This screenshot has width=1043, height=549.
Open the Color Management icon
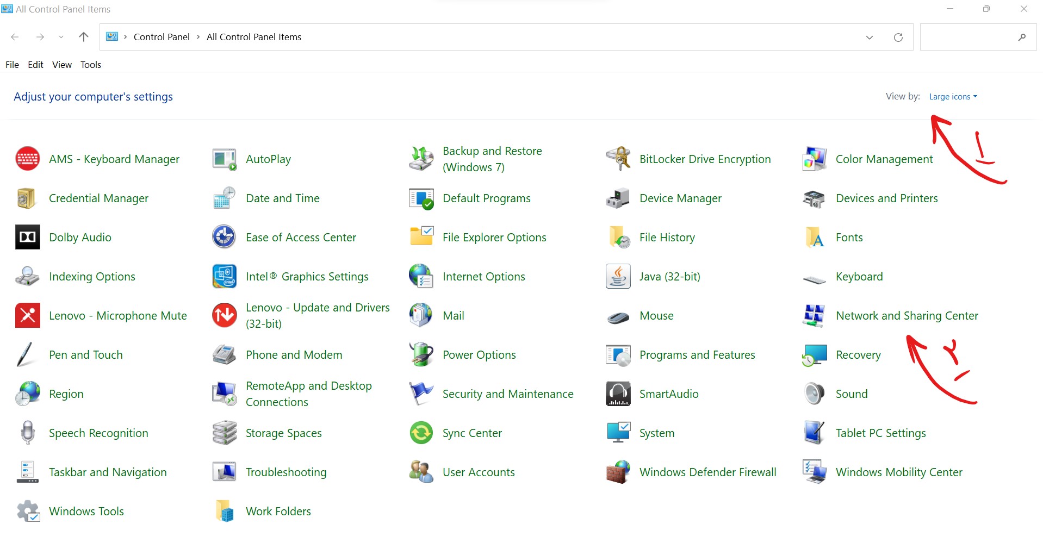click(x=815, y=159)
